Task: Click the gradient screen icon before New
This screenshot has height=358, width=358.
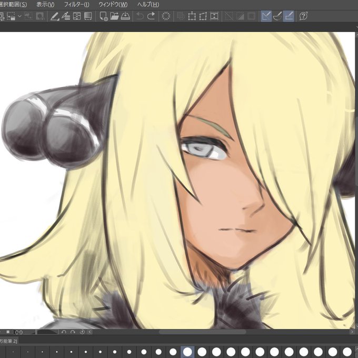Action: 88,16
